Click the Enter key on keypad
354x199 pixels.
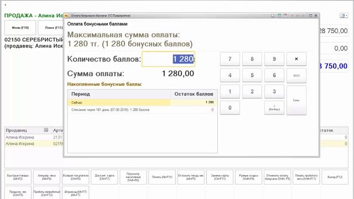point(296,100)
